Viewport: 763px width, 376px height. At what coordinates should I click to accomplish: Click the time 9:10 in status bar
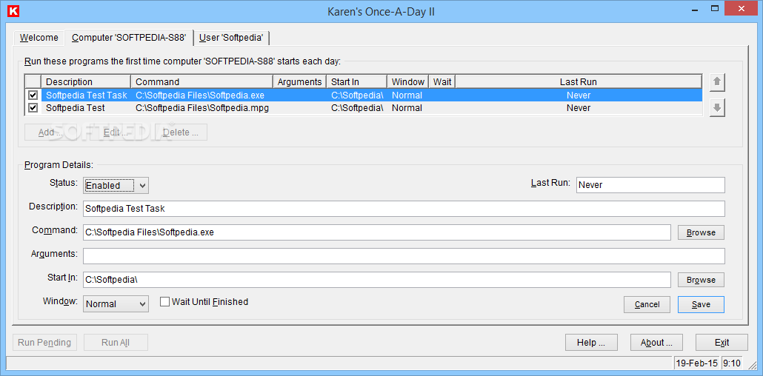[731, 363]
